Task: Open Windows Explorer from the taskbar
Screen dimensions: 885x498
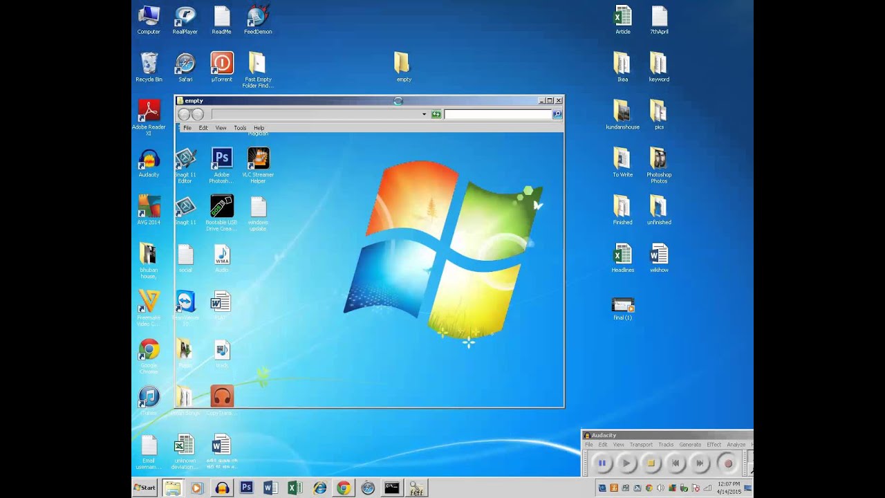Action: [172, 488]
